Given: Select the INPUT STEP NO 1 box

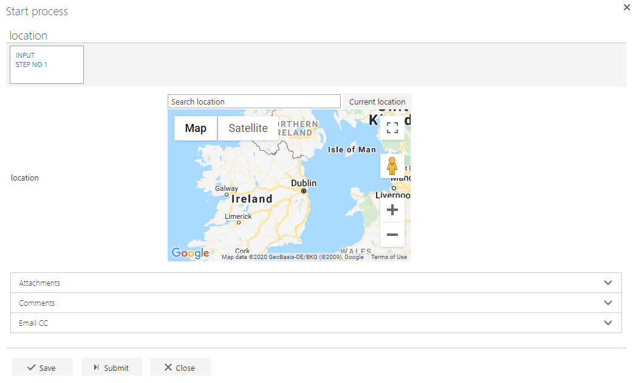Looking at the screenshot, I should (x=47, y=64).
